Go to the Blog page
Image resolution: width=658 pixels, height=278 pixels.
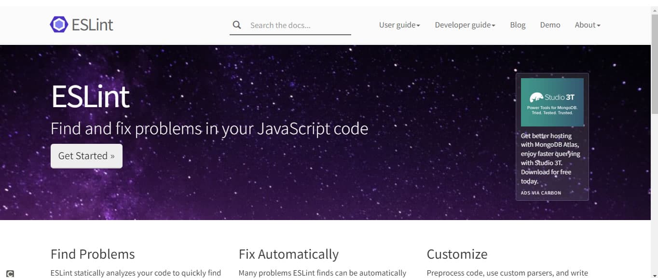[x=518, y=25]
